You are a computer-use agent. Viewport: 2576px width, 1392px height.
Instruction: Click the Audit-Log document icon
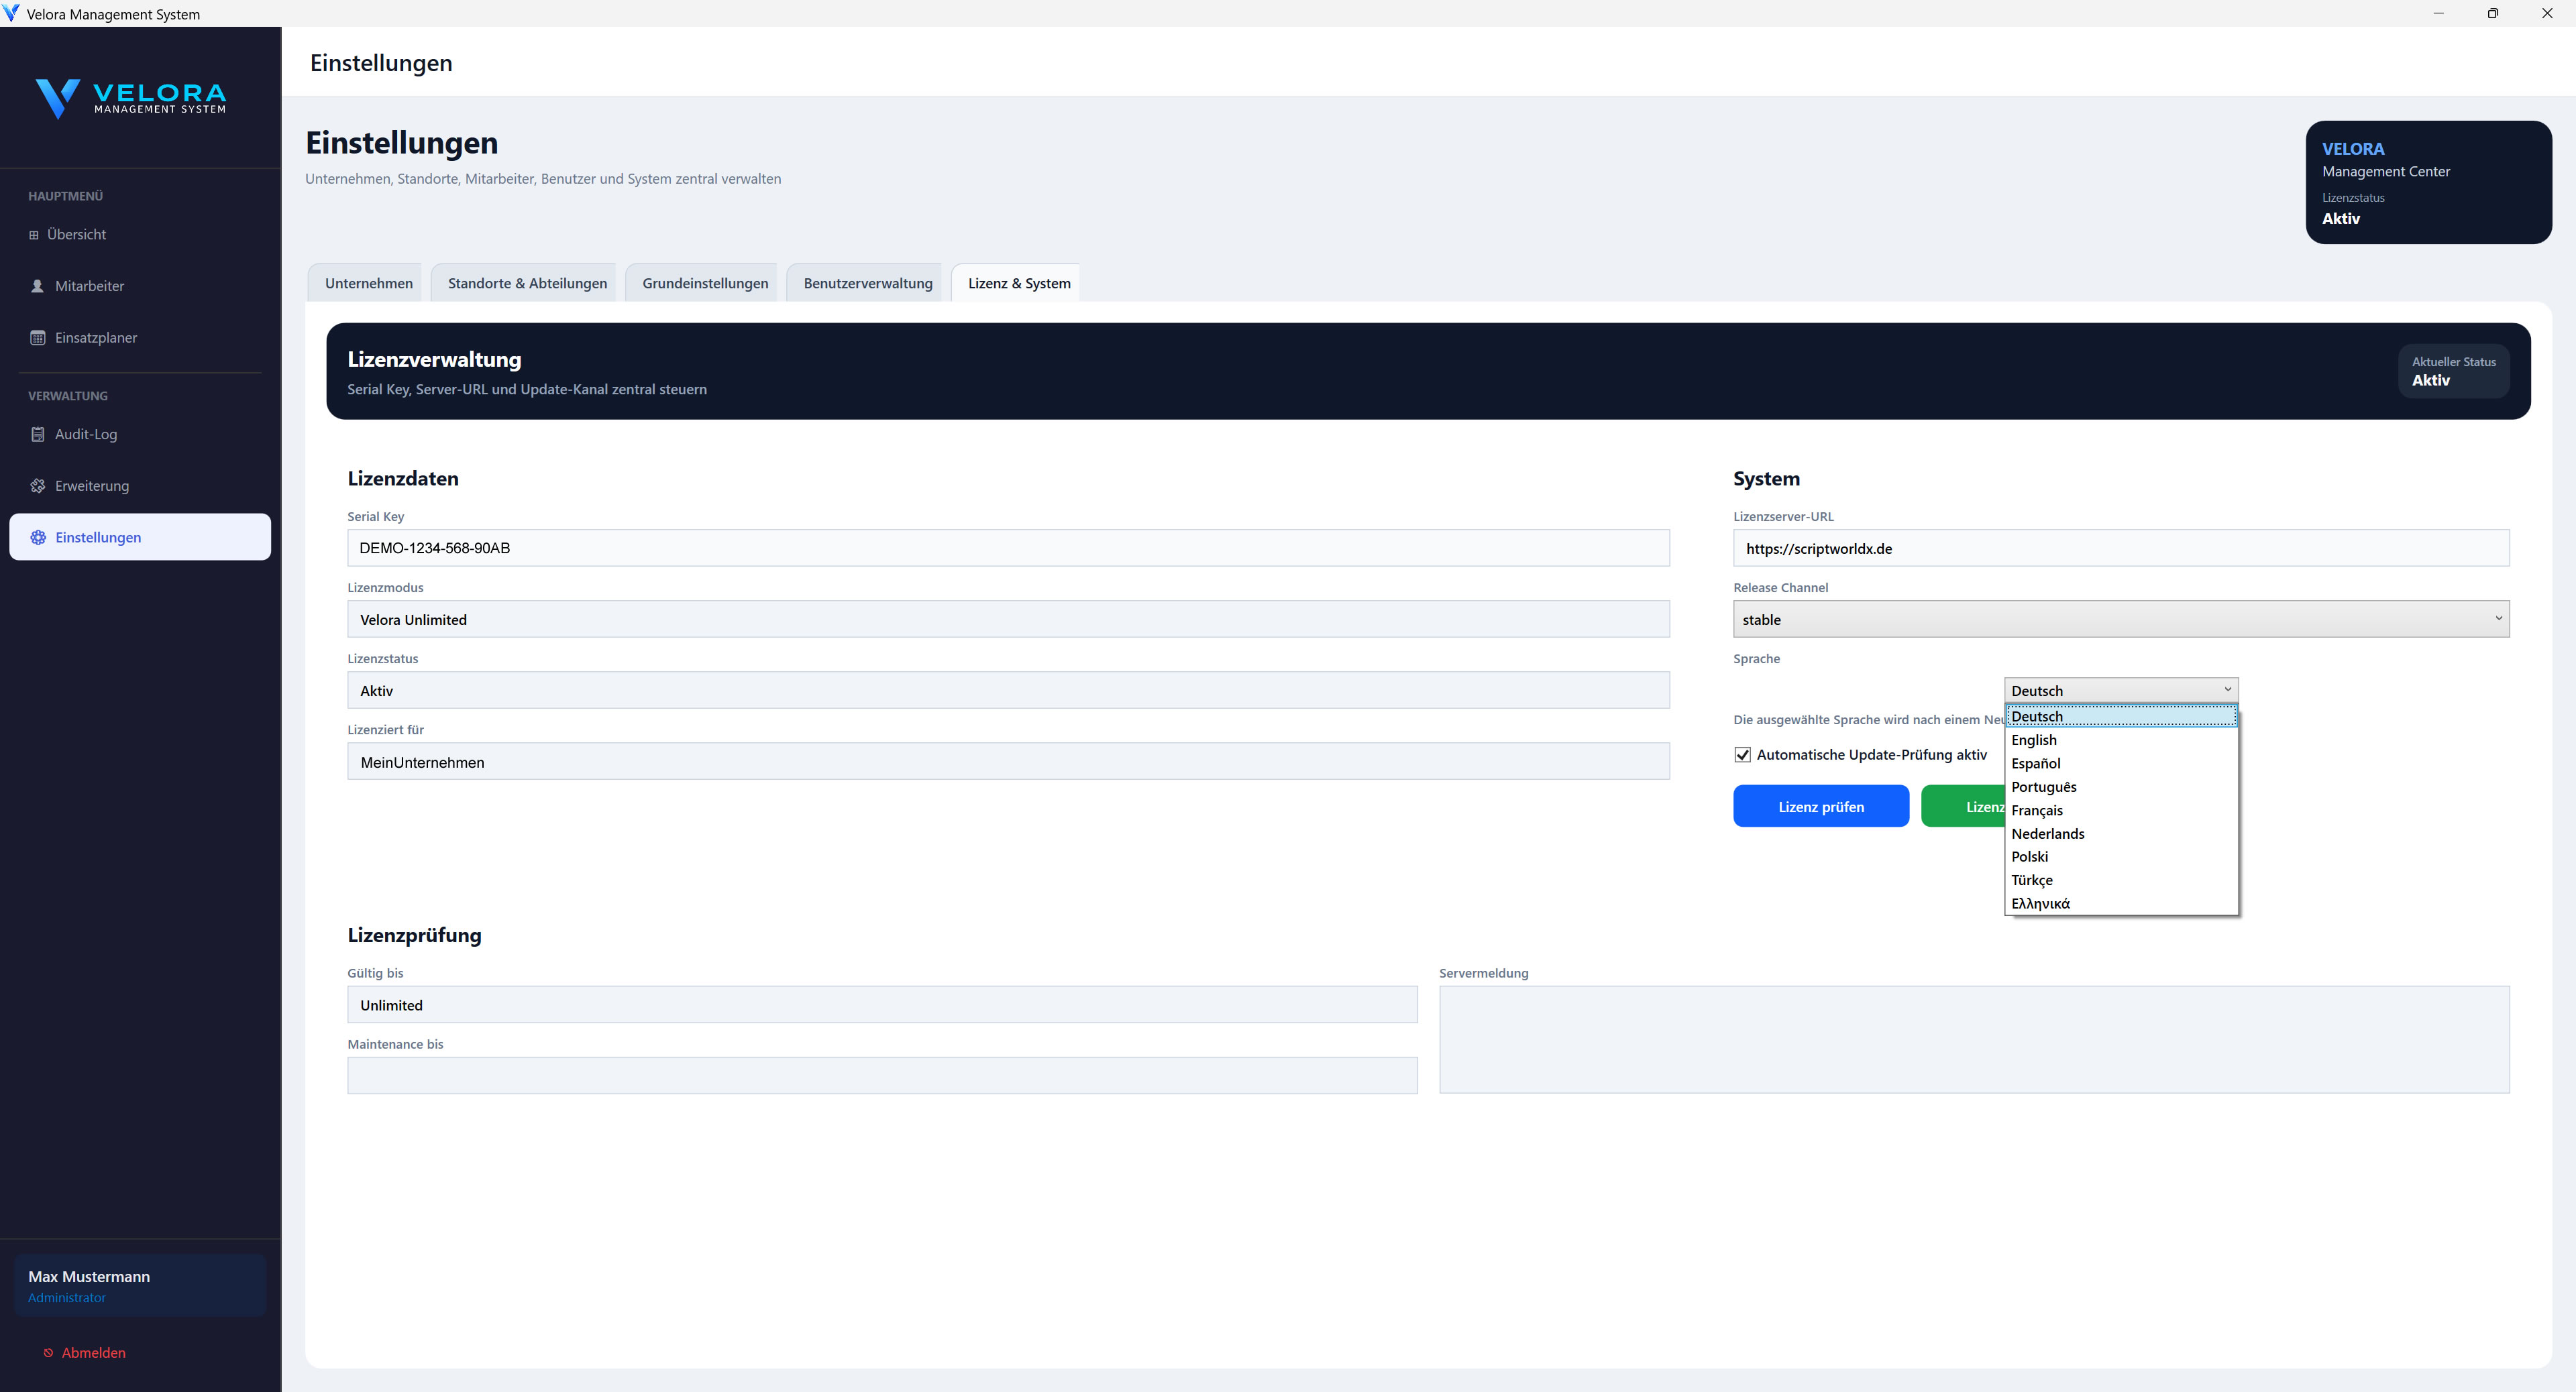(38, 434)
